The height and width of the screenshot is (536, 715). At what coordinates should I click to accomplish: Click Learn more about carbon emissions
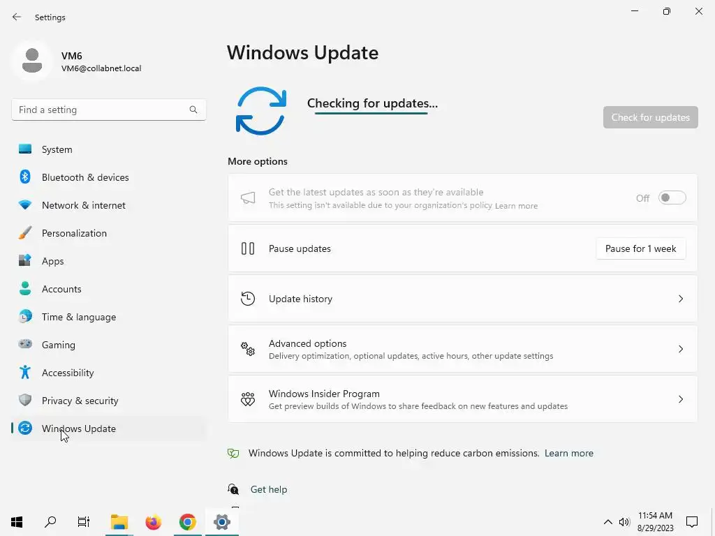coord(568,453)
